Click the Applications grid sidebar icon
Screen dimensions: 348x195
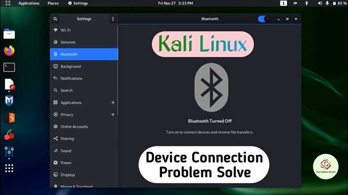tap(56, 102)
